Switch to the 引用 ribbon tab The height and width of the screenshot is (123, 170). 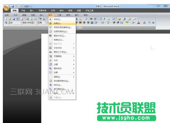(53, 11)
